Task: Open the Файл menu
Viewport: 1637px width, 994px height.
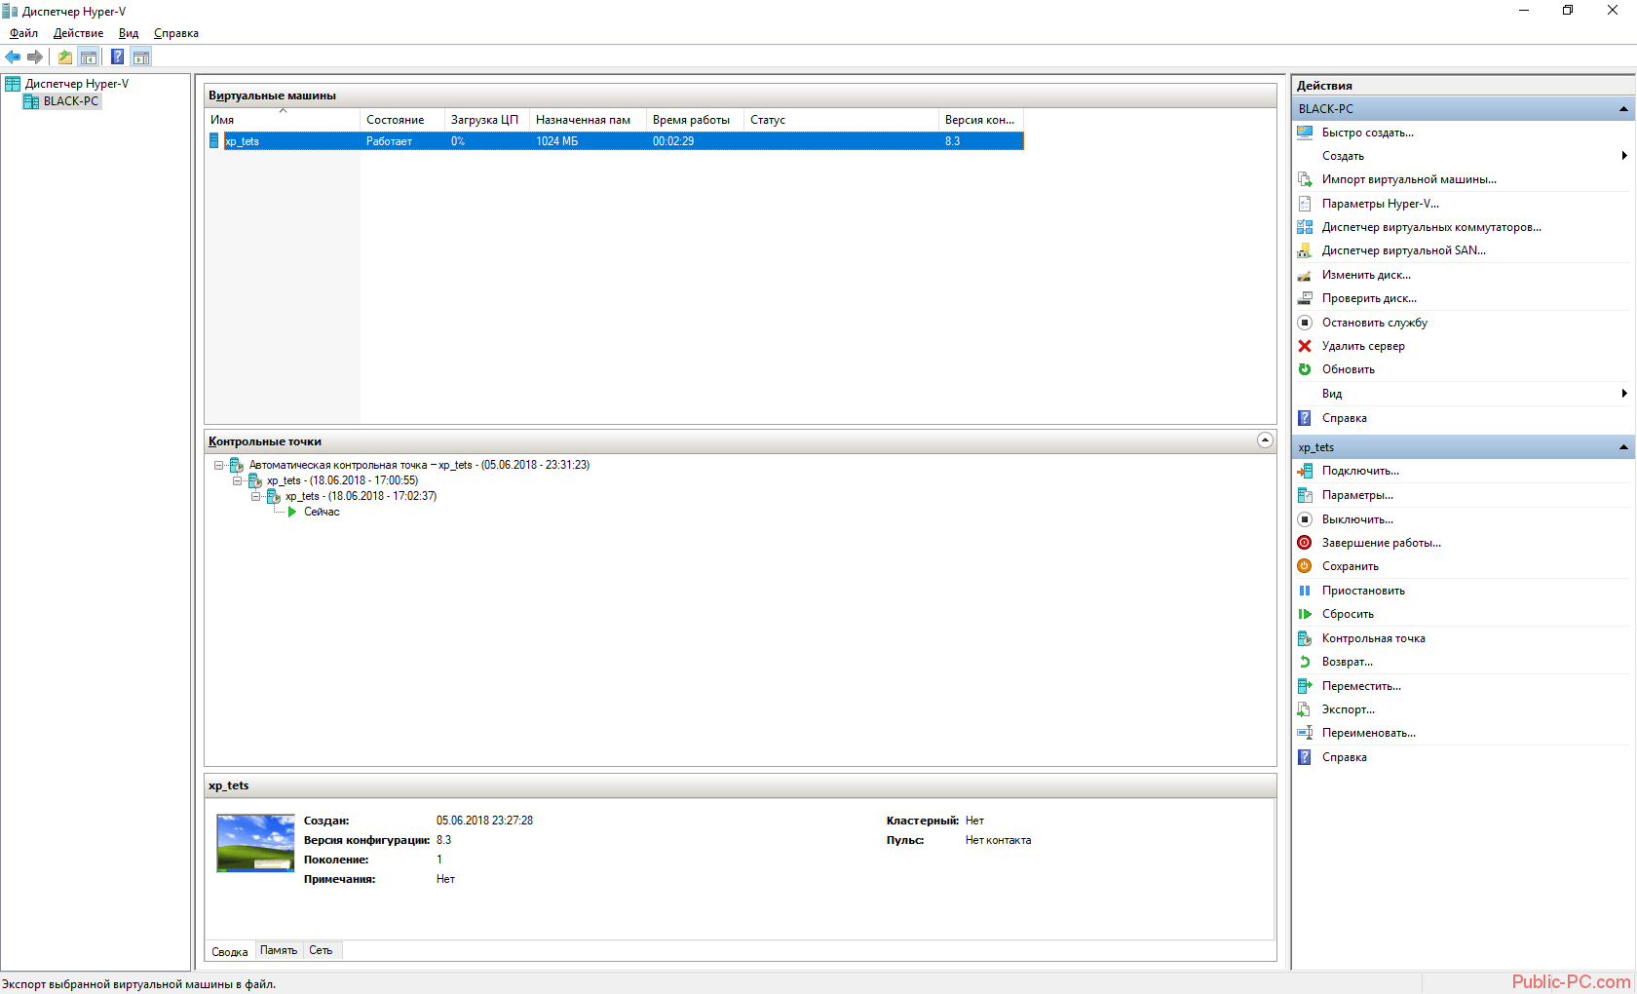Action: tap(24, 33)
